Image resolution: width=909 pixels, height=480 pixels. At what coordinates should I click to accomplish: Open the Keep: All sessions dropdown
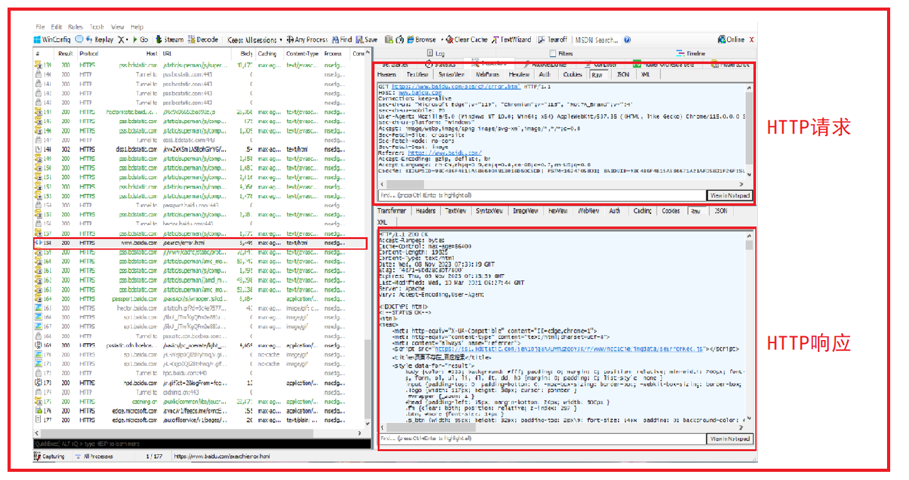coord(255,40)
